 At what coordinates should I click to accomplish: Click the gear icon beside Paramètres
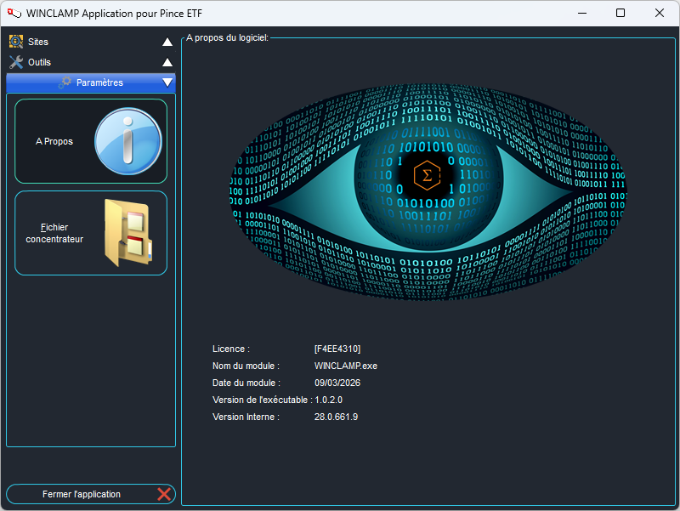[x=65, y=82]
